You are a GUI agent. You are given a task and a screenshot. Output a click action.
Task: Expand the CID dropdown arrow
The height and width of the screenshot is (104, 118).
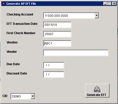[33, 96]
